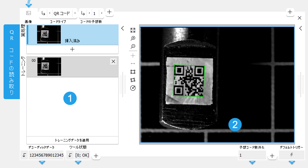
Task: Zoom out of the camera image
Action: click(133, 46)
